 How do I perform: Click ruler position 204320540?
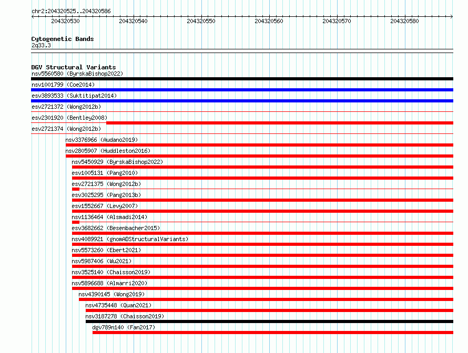(x=133, y=21)
